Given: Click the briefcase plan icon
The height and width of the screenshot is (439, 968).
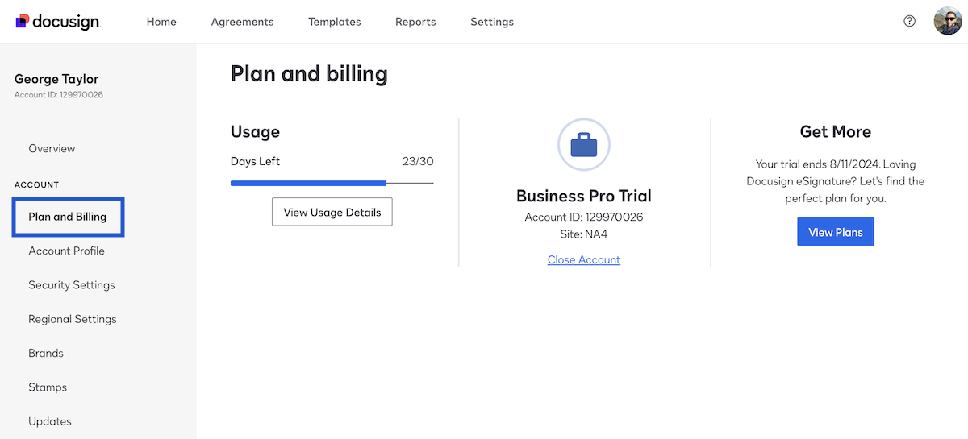Looking at the screenshot, I should click(x=584, y=145).
